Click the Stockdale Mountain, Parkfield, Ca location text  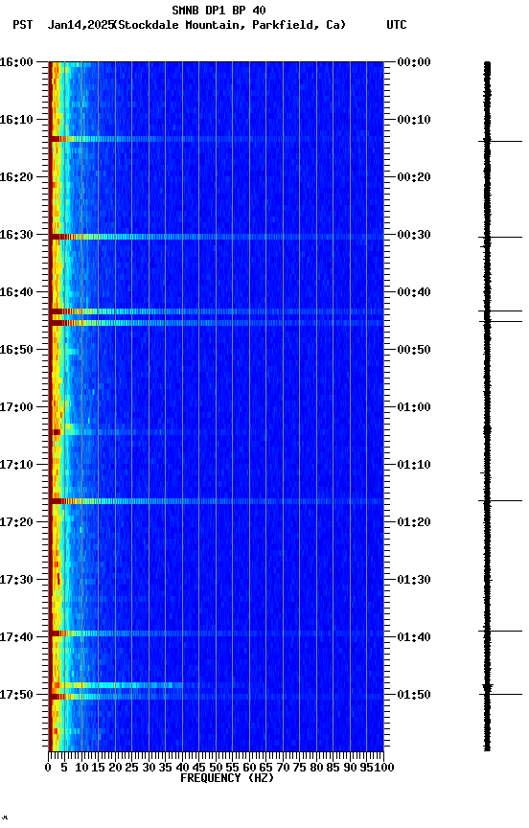tap(230, 25)
